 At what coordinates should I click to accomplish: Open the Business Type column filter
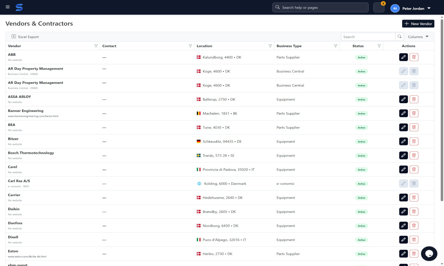point(335,46)
